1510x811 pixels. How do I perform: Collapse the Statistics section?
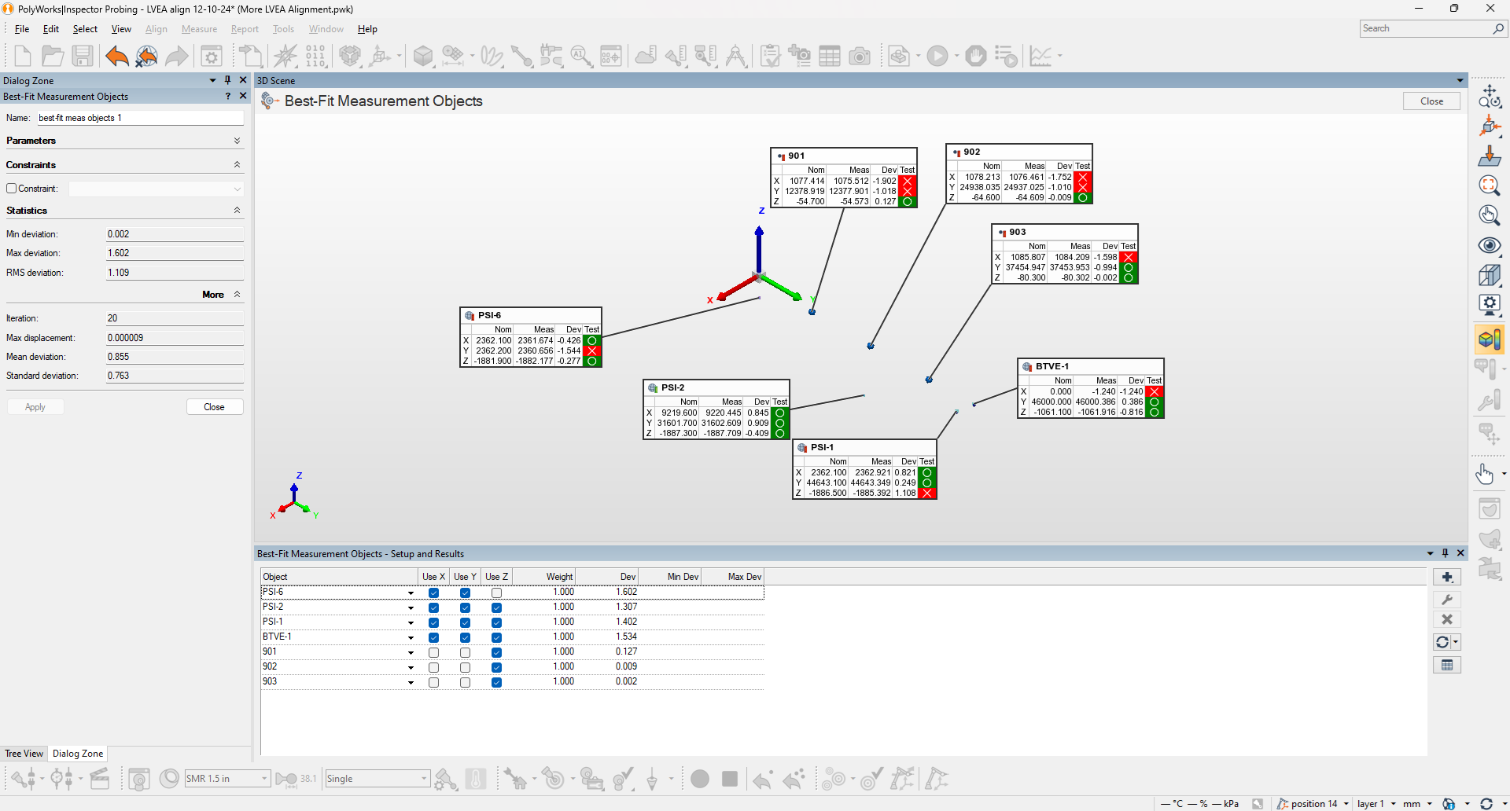tap(237, 211)
